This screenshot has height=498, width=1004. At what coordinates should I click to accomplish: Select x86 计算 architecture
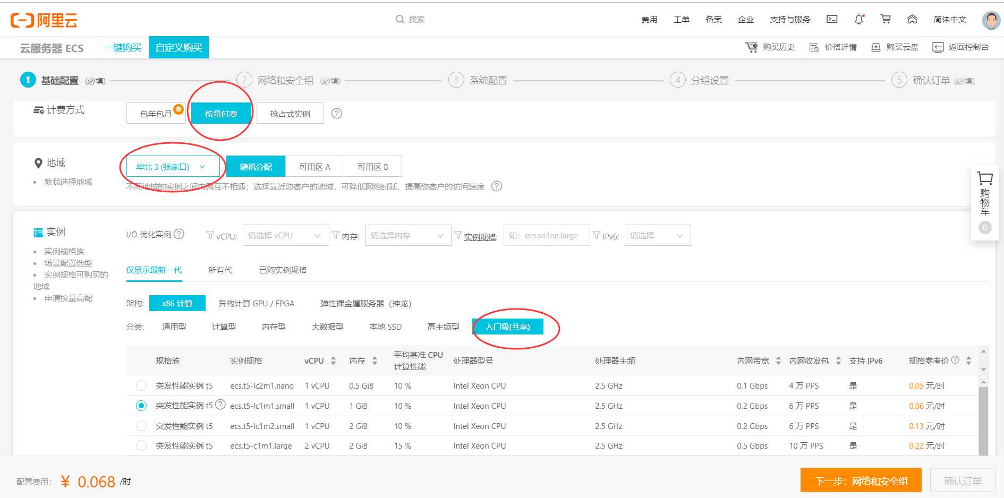(177, 303)
